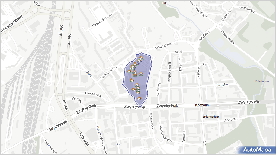Click the Asnyka street name
This screenshot has height=155, width=276.
[x=222, y=85]
